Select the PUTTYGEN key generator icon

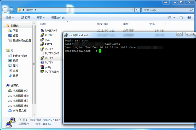(x=42, y=72)
